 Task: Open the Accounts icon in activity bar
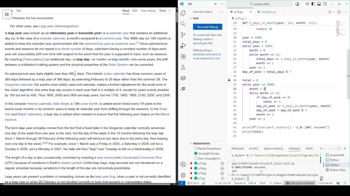[183, 164]
